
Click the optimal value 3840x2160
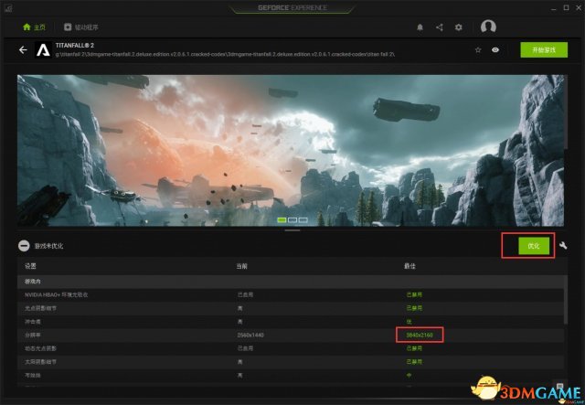click(x=420, y=336)
